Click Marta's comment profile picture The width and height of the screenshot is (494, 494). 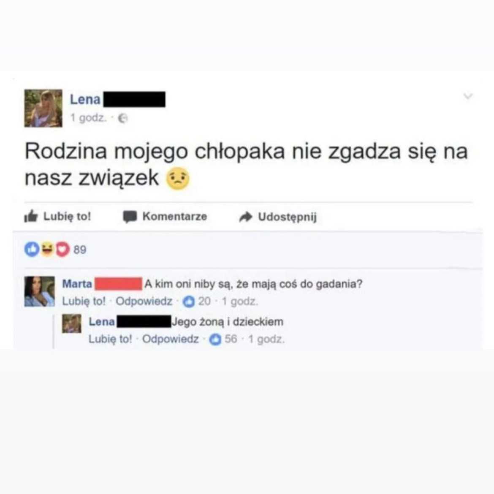tap(39, 291)
